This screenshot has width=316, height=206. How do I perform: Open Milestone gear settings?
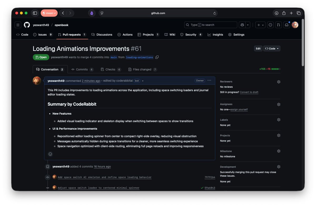point(279,151)
